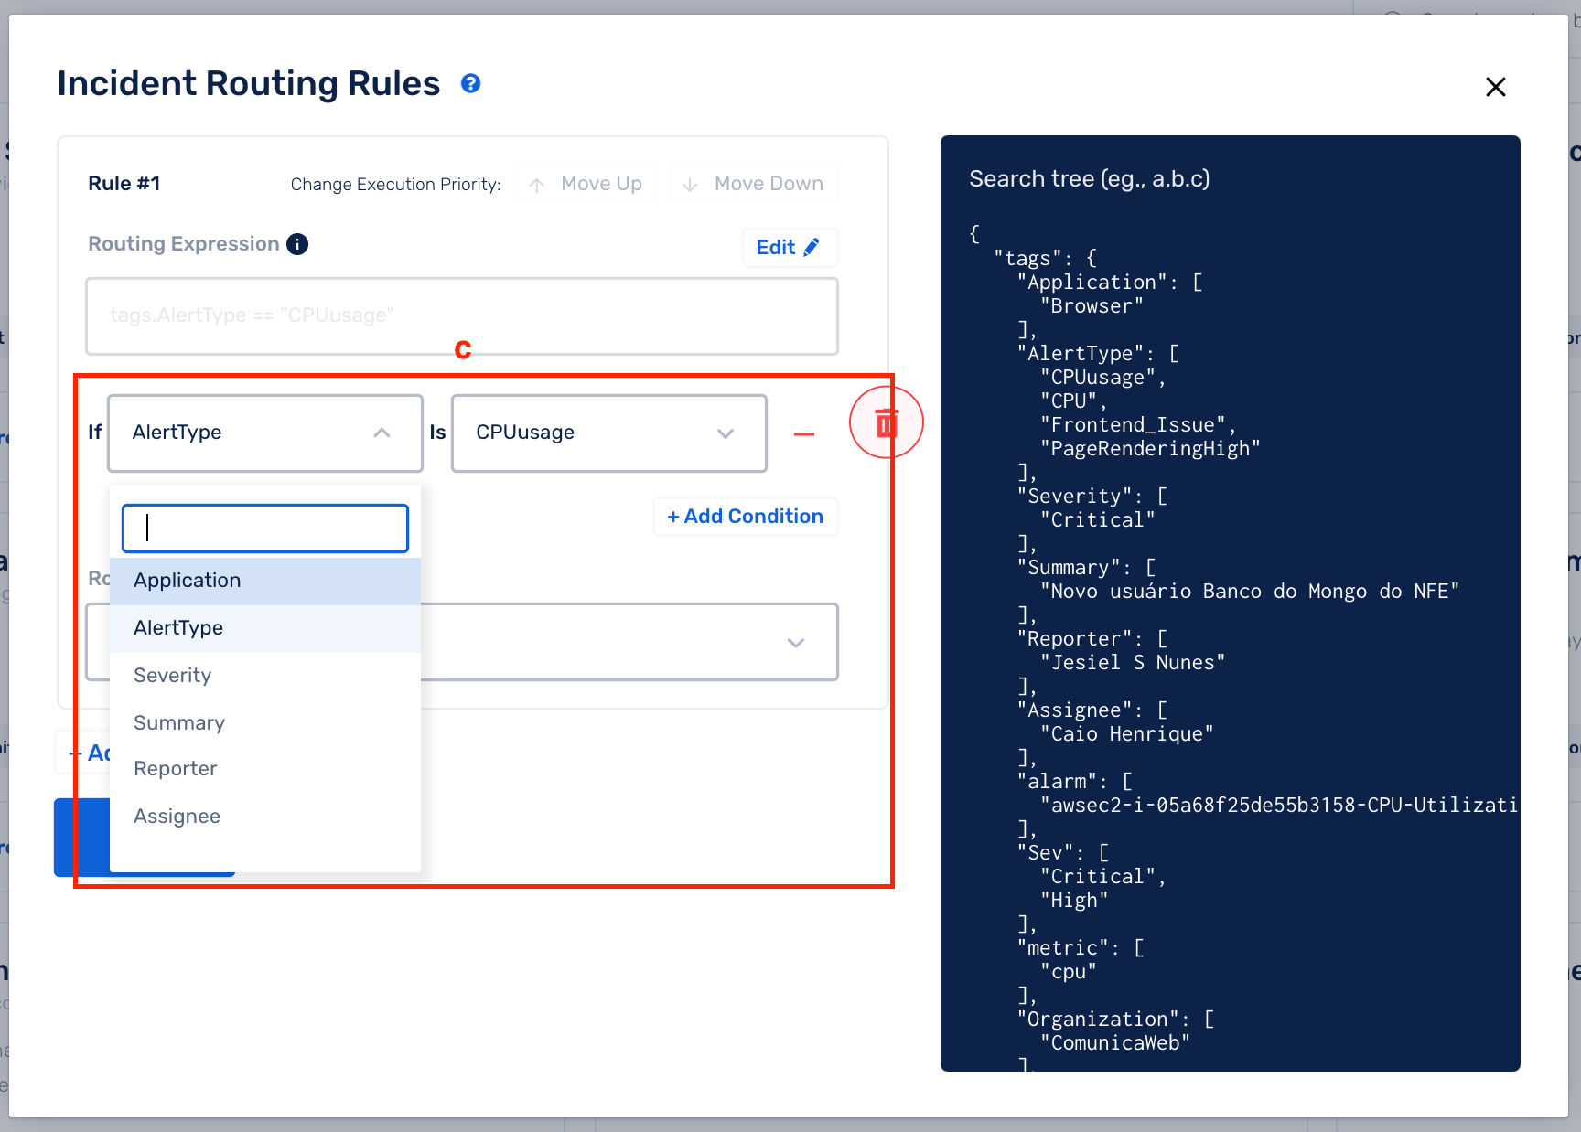Image resolution: width=1581 pixels, height=1132 pixels.
Task: Select Severity from the dropdown list
Action: click(265, 676)
